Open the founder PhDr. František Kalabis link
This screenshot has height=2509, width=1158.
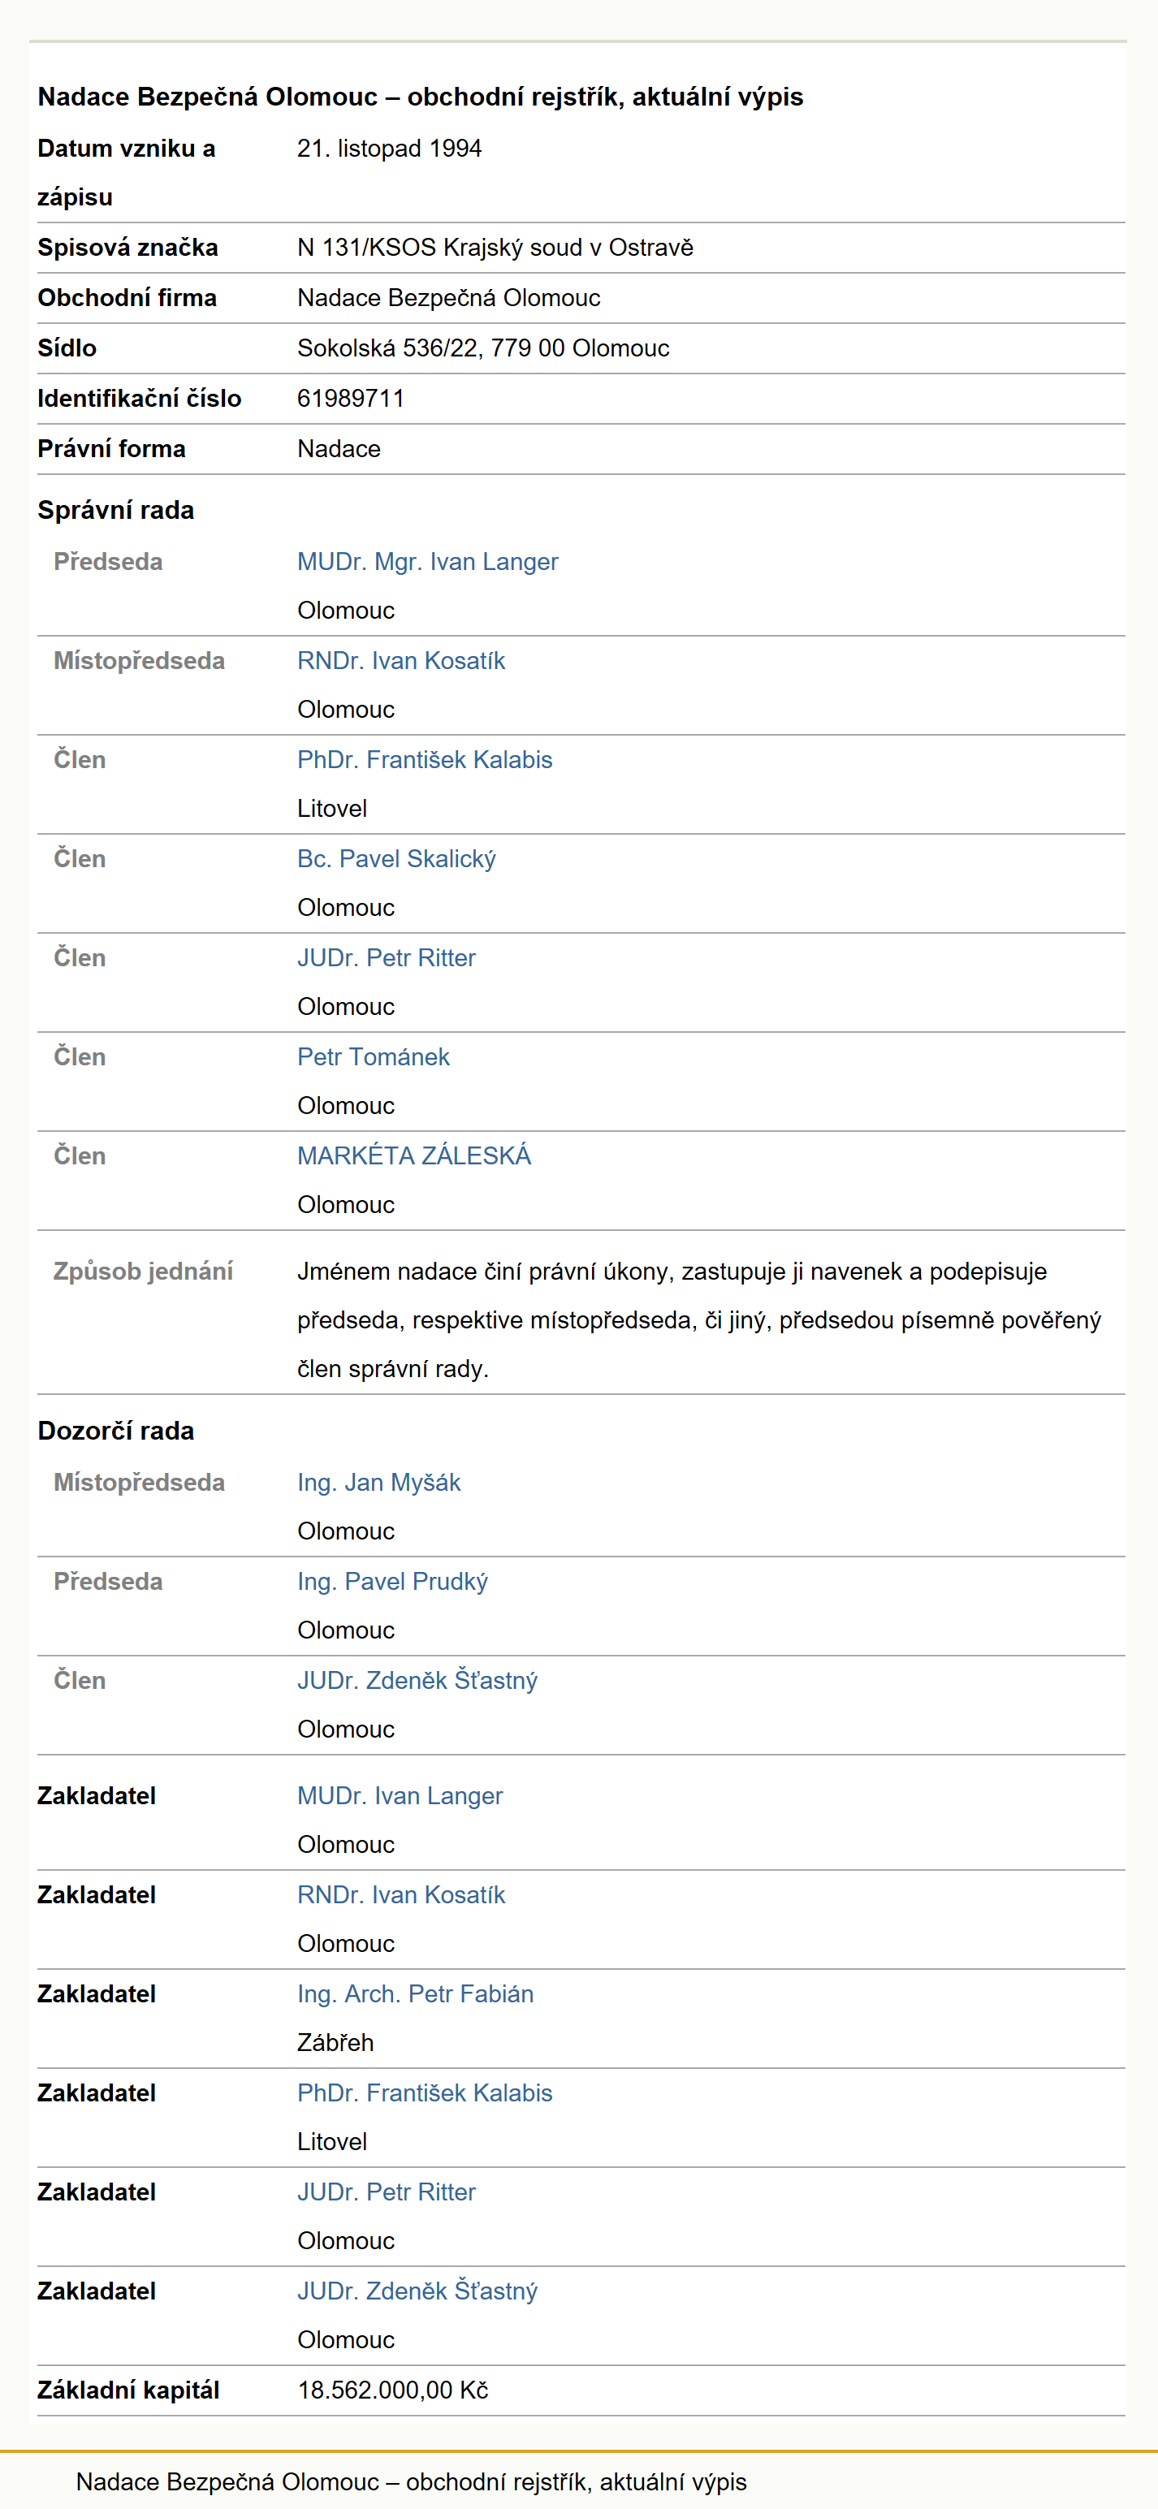425,2093
